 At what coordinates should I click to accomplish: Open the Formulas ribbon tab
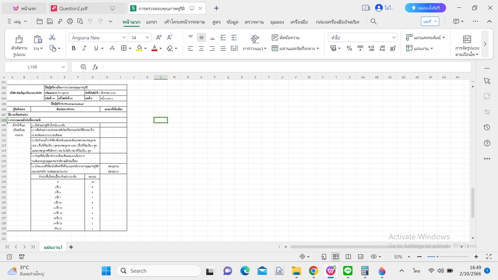coord(217,22)
